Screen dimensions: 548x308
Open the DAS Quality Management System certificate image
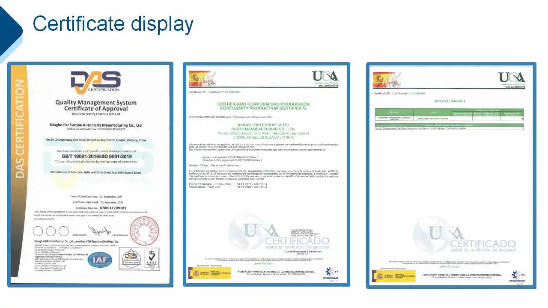pos(90,175)
